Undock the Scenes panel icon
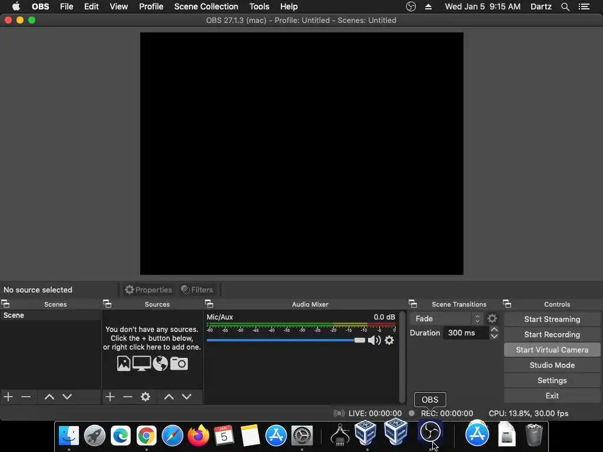The width and height of the screenshot is (603, 452). pos(5,304)
